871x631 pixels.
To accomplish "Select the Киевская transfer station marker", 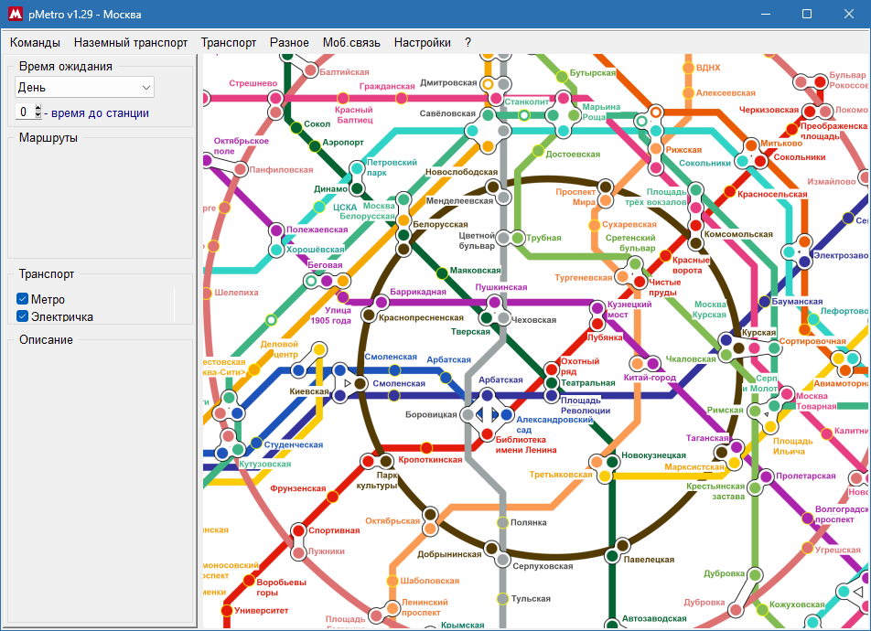I will tap(347, 383).
